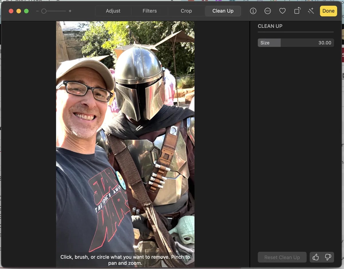
Task: Open the More options ellipsis menu
Action: (x=267, y=11)
